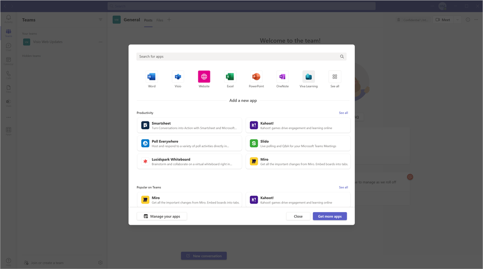The height and width of the screenshot is (269, 483).
Task: Click the Confidential sensitivity label
Action: [x=412, y=20]
